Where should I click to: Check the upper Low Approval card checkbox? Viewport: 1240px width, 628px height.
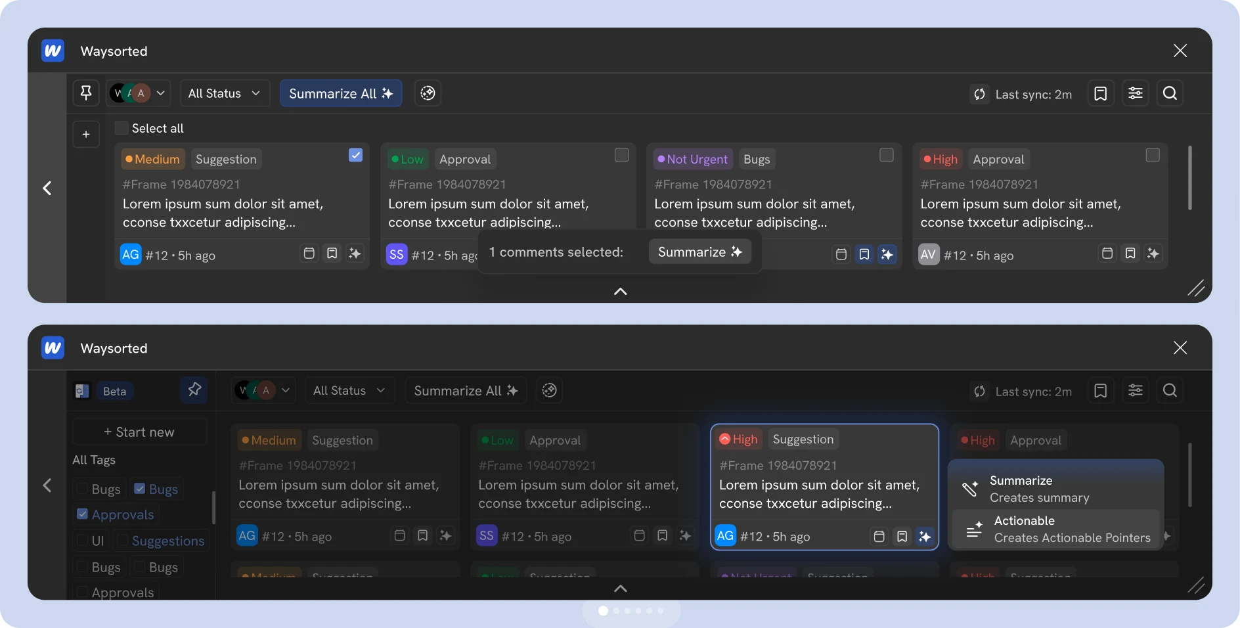[621, 155]
